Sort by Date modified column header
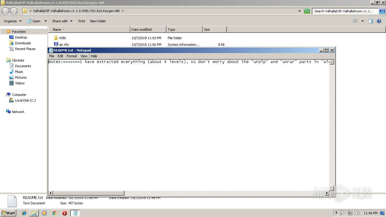The width and height of the screenshot is (386, 217). [148, 30]
